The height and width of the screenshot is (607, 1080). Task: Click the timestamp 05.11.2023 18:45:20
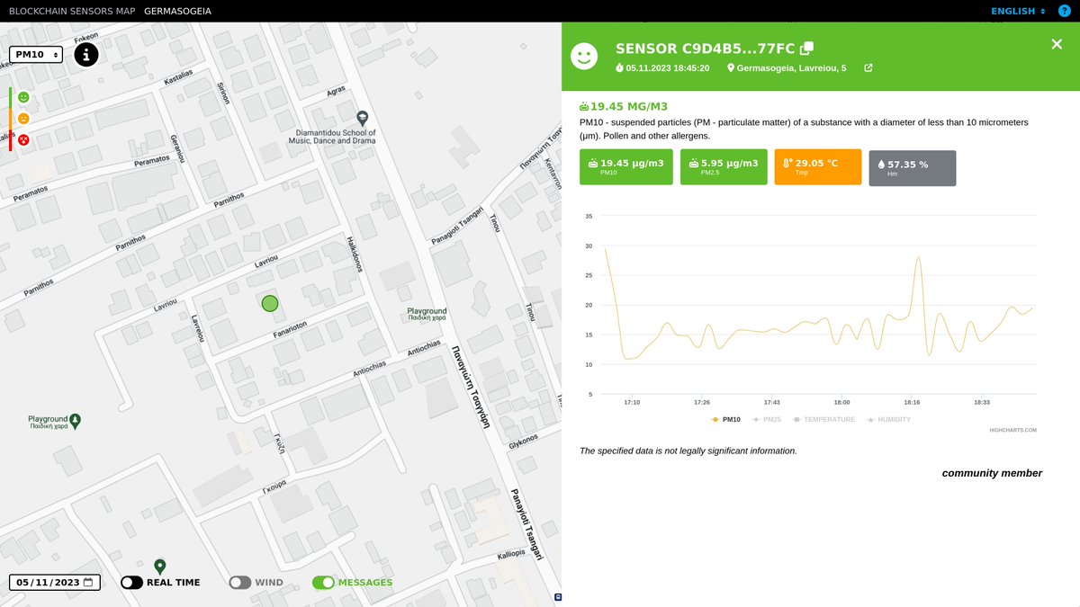pyautogui.click(x=668, y=68)
